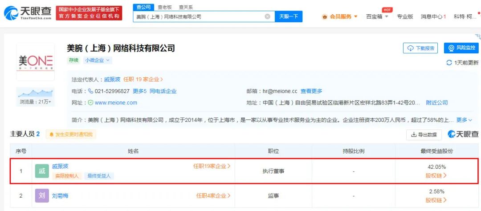Open the 科特·柯 user account menu
Viewport: 481px width, 211px height.
pyautogui.click(x=465, y=16)
